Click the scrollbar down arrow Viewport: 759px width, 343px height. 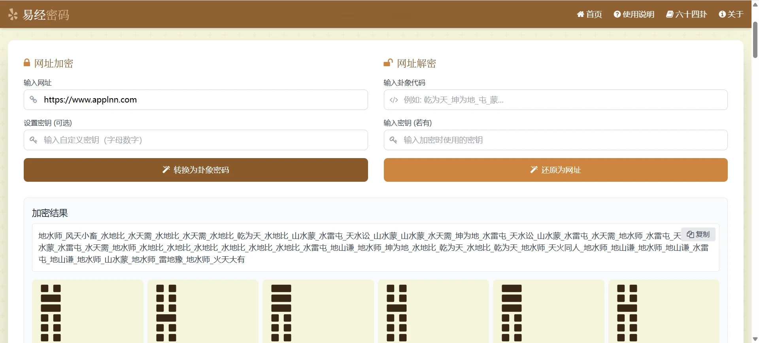(x=755, y=339)
